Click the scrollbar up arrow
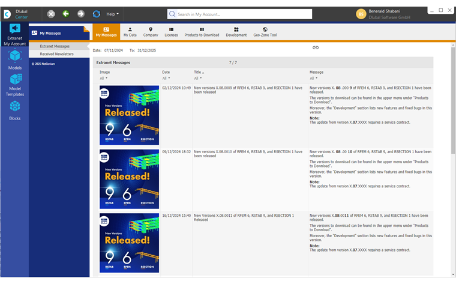The height and width of the screenshot is (284, 456). [453, 45]
